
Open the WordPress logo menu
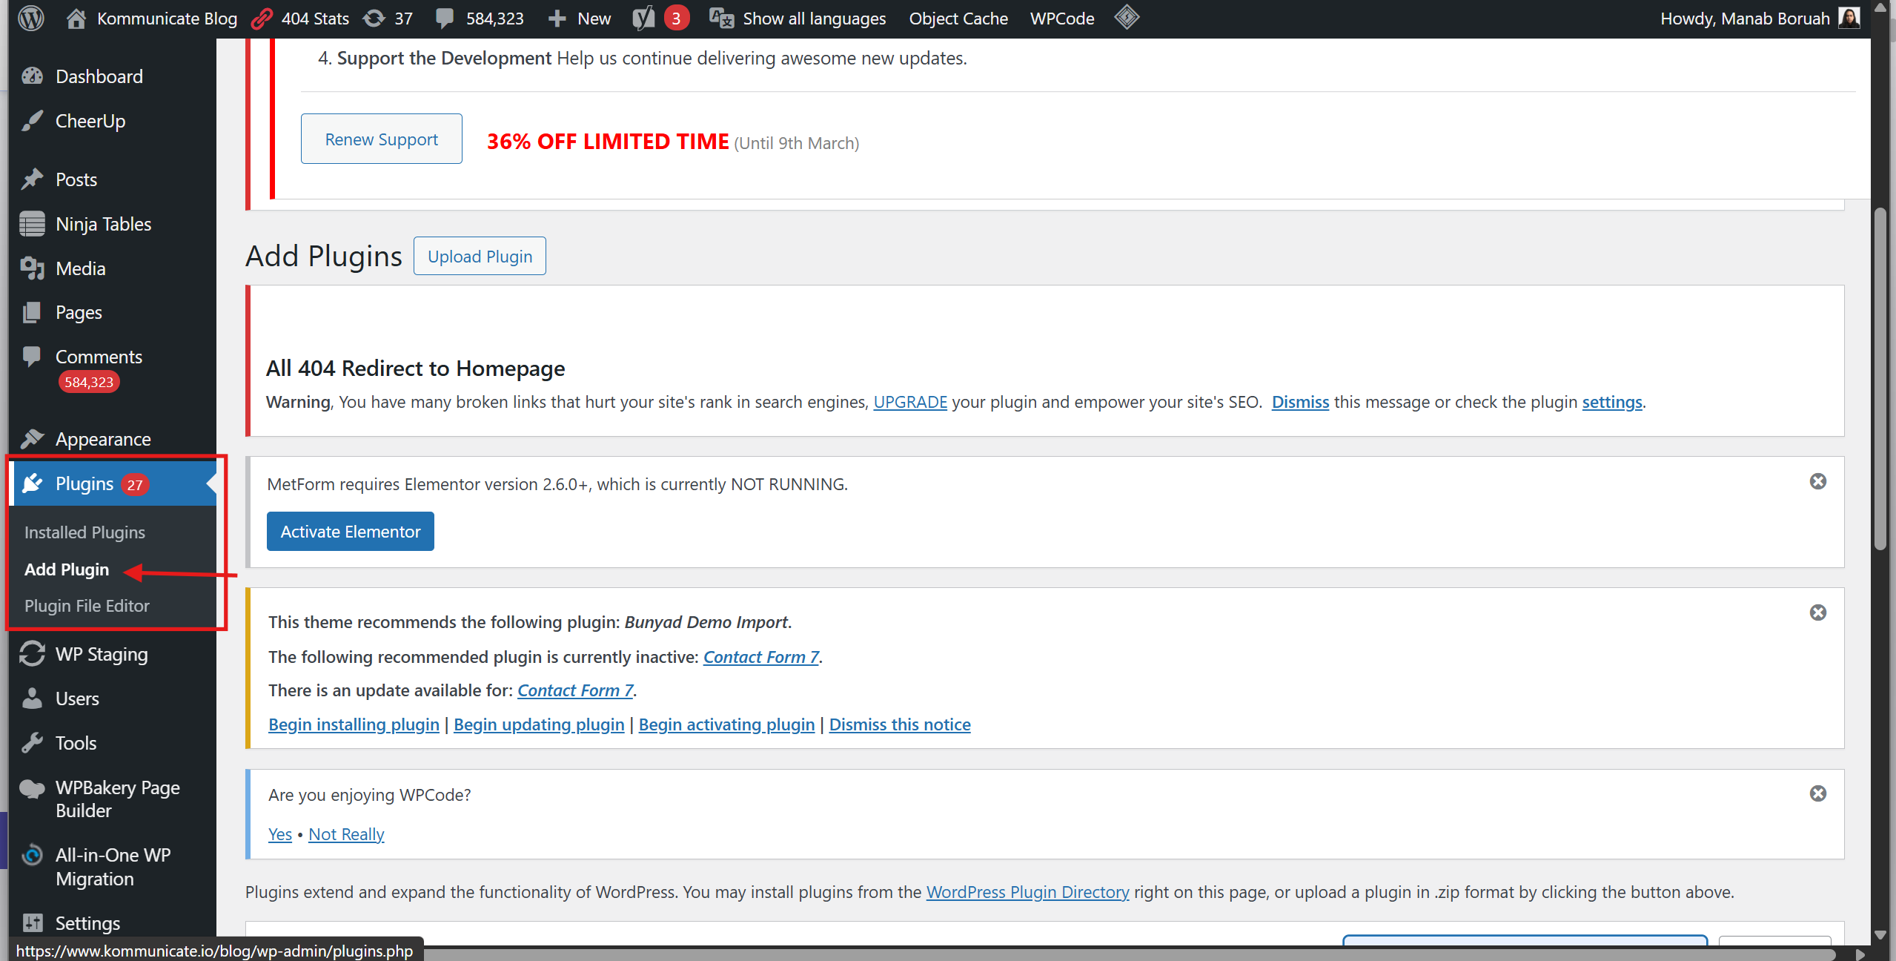(x=30, y=18)
